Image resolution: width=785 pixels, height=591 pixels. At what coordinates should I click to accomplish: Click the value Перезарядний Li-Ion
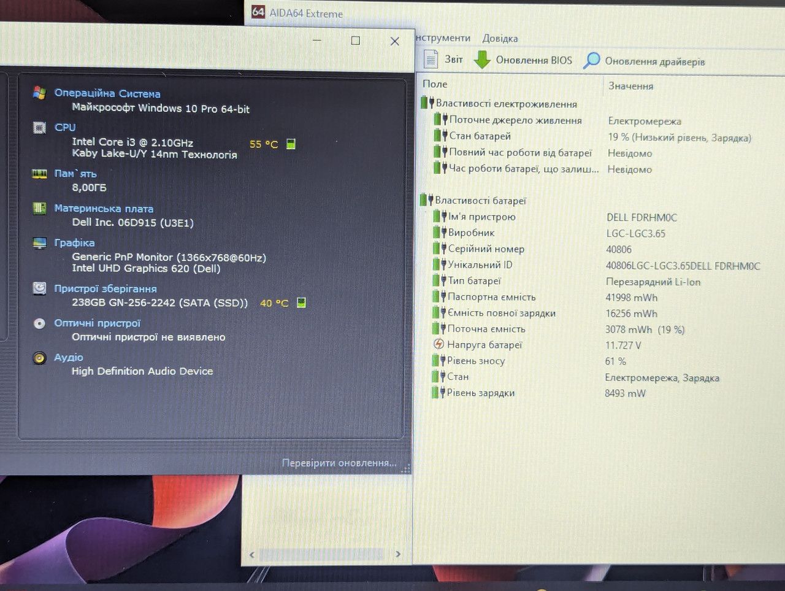coord(653,282)
